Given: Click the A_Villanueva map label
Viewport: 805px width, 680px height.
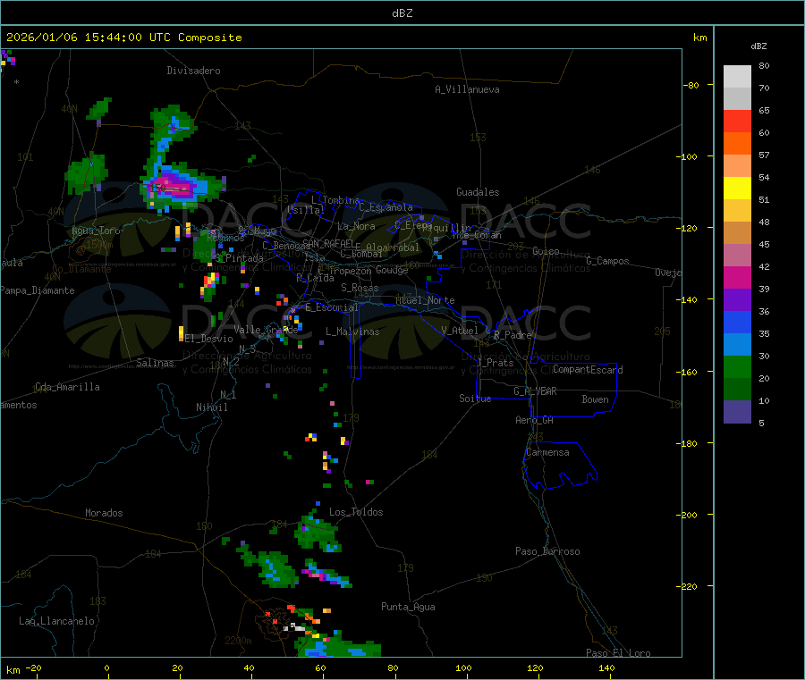Looking at the screenshot, I should (467, 89).
